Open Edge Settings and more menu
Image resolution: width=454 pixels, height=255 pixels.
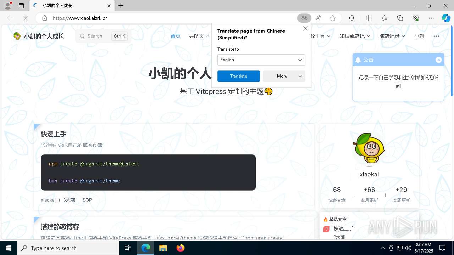(431, 18)
